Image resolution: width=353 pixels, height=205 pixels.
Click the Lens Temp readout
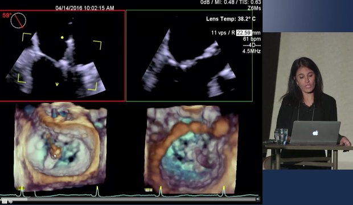(231, 19)
